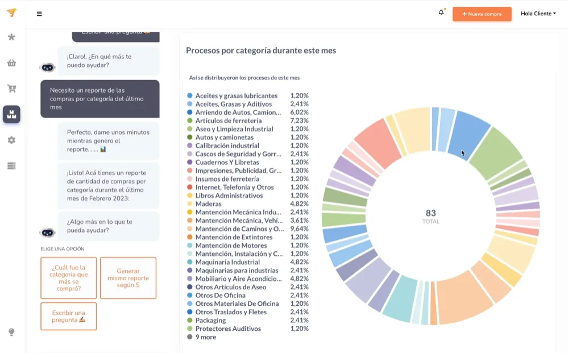Click the chatbot avatar beside '¿Algo más' message
This screenshot has width=568, height=353.
47,232
